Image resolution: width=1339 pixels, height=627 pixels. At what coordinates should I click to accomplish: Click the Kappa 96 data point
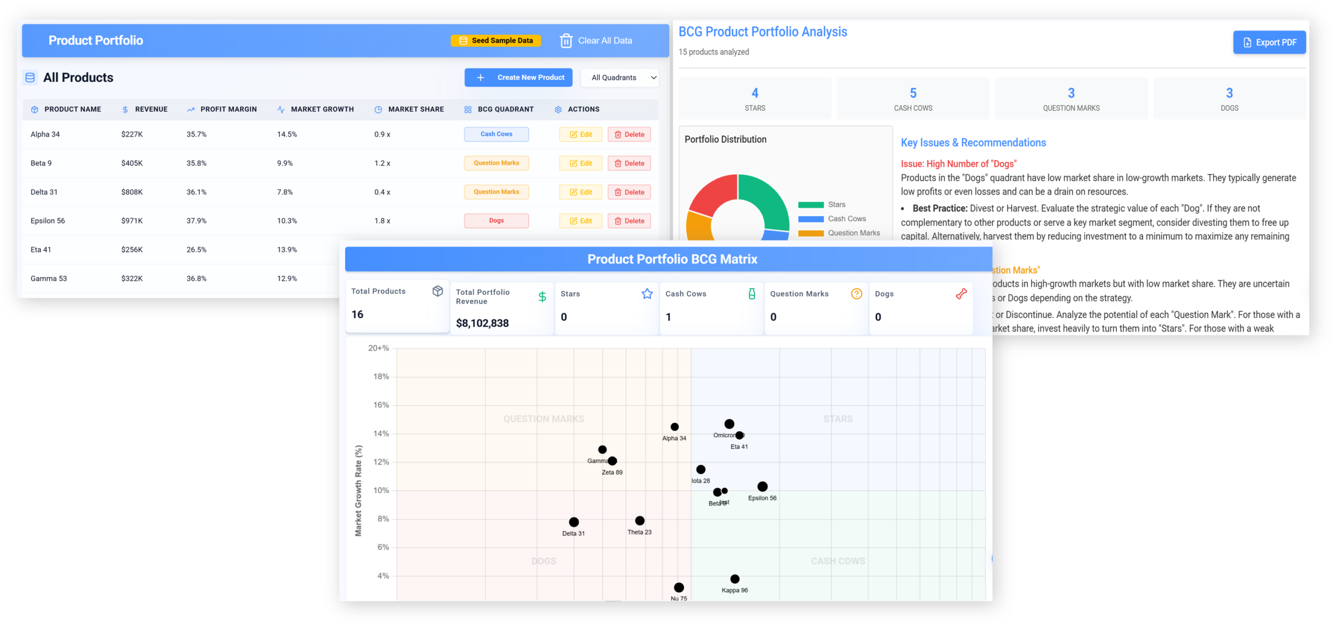734,579
